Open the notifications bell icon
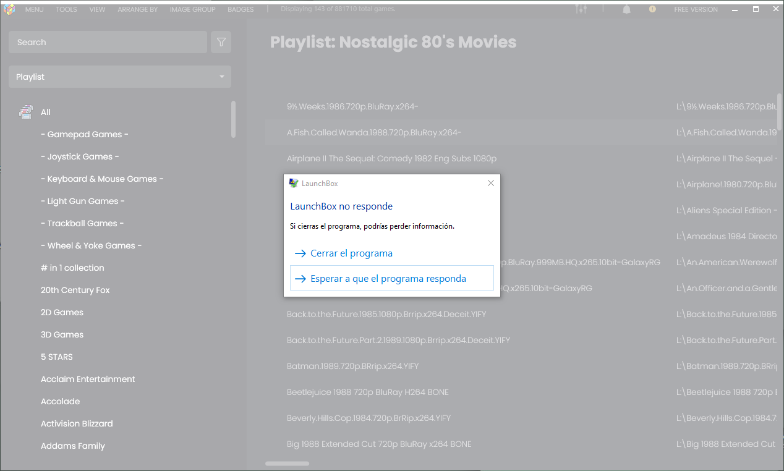Image resolution: width=784 pixels, height=471 pixels. pyautogui.click(x=626, y=9)
